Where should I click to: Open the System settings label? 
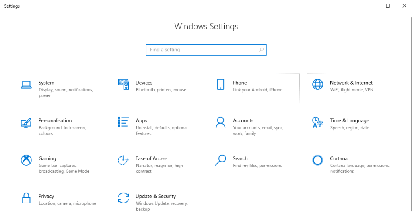pos(46,83)
